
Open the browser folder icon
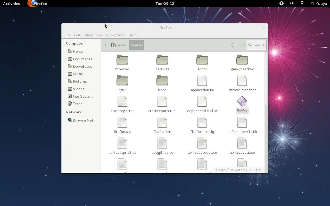click(122, 60)
